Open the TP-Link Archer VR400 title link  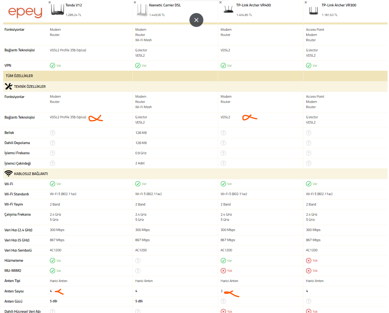pos(254,5)
